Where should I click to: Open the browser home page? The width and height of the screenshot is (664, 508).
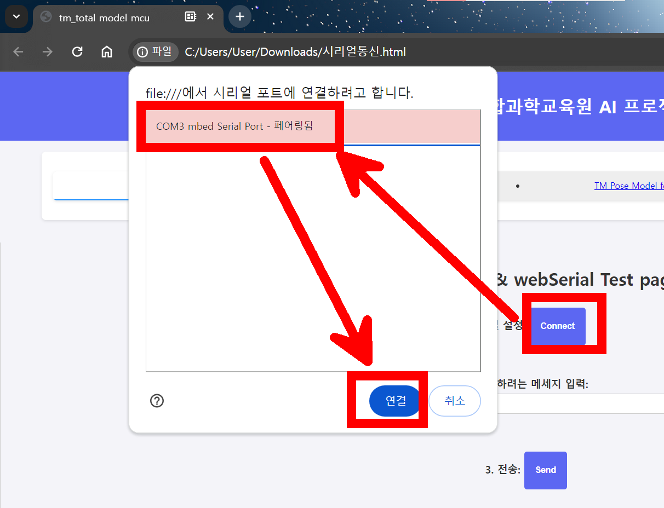click(107, 52)
